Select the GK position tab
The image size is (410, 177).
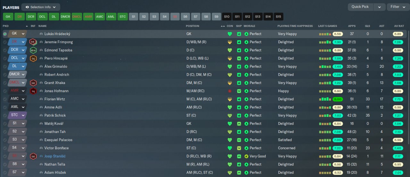(x=8, y=17)
